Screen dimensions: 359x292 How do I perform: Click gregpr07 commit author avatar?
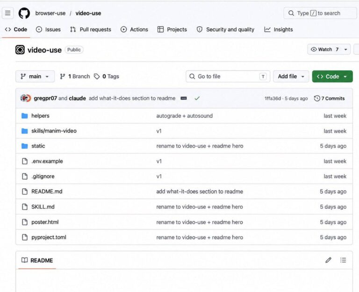pyautogui.click(x=25, y=98)
